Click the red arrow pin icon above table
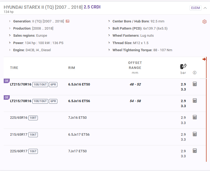 coord(204,59)
